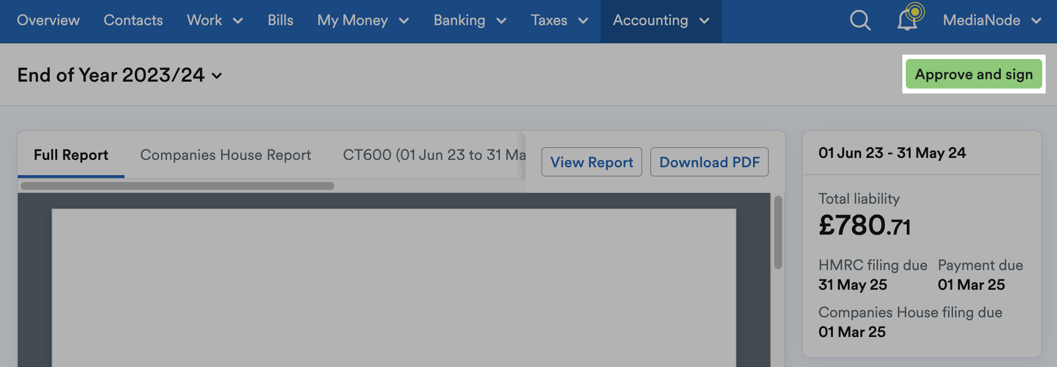Open the Bills page

pyautogui.click(x=280, y=20)
